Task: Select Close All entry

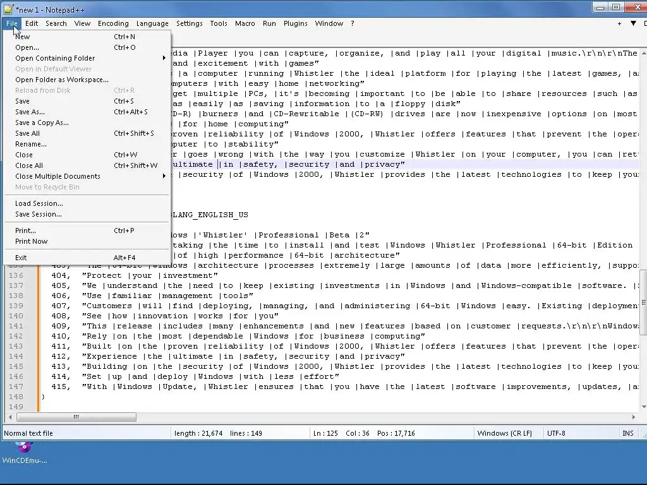Action: [87, 165]
